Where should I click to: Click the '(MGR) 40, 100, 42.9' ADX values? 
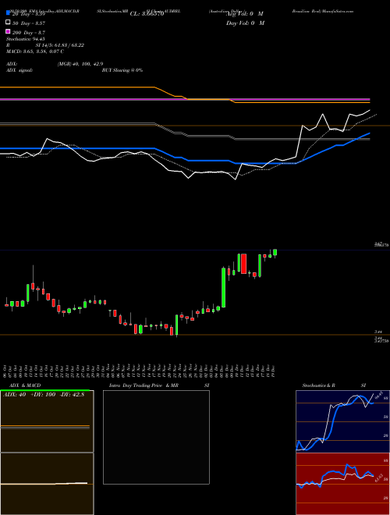[80, 64]
